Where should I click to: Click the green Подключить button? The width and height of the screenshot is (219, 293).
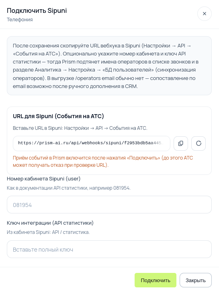point(156,280)
